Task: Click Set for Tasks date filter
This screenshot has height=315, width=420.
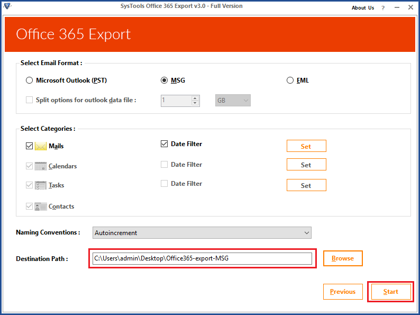Action: click(306, 185)
